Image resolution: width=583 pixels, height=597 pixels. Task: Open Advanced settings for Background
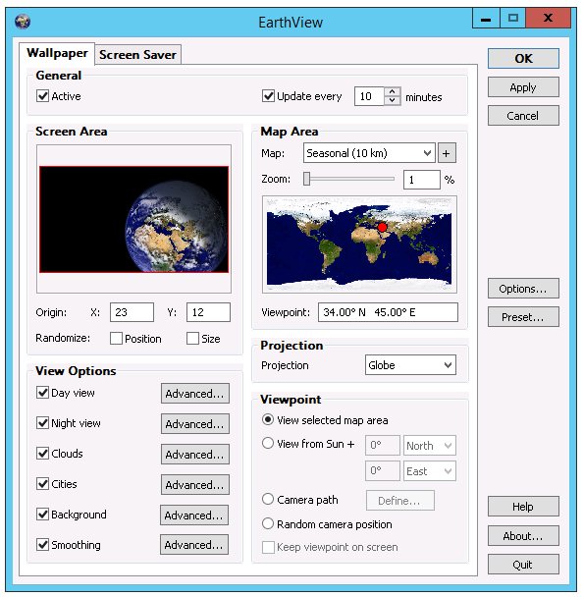tap(194, 516)
